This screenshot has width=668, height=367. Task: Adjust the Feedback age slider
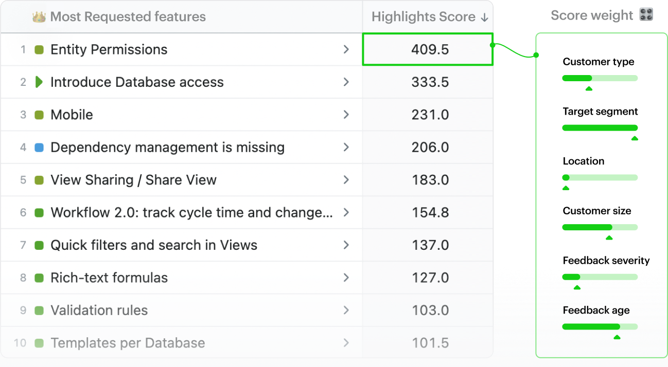pyautogui.click(x=600, y=326)
